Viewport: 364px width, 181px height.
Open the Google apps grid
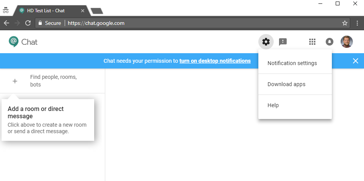tap(312, 42)
